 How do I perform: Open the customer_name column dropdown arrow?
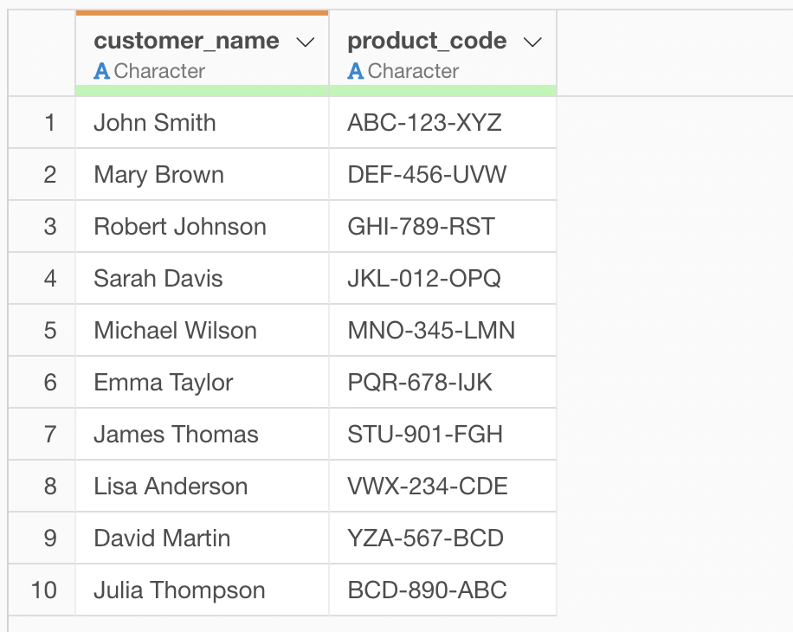pyautogui.click(x=305, y=42)
